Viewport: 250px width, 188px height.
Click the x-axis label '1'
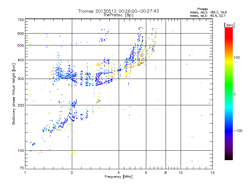[25, 173]
